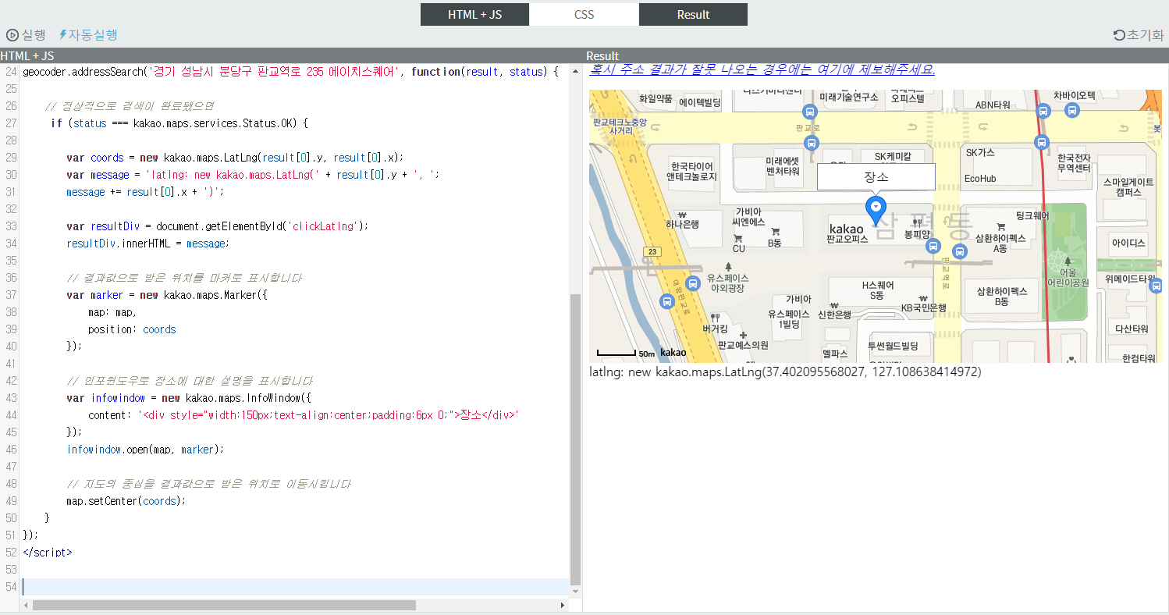The width and height of the screenshot is (1169, 615).
Task: Click the hospital cross above 판교예스의원
Action: (743, 335)
